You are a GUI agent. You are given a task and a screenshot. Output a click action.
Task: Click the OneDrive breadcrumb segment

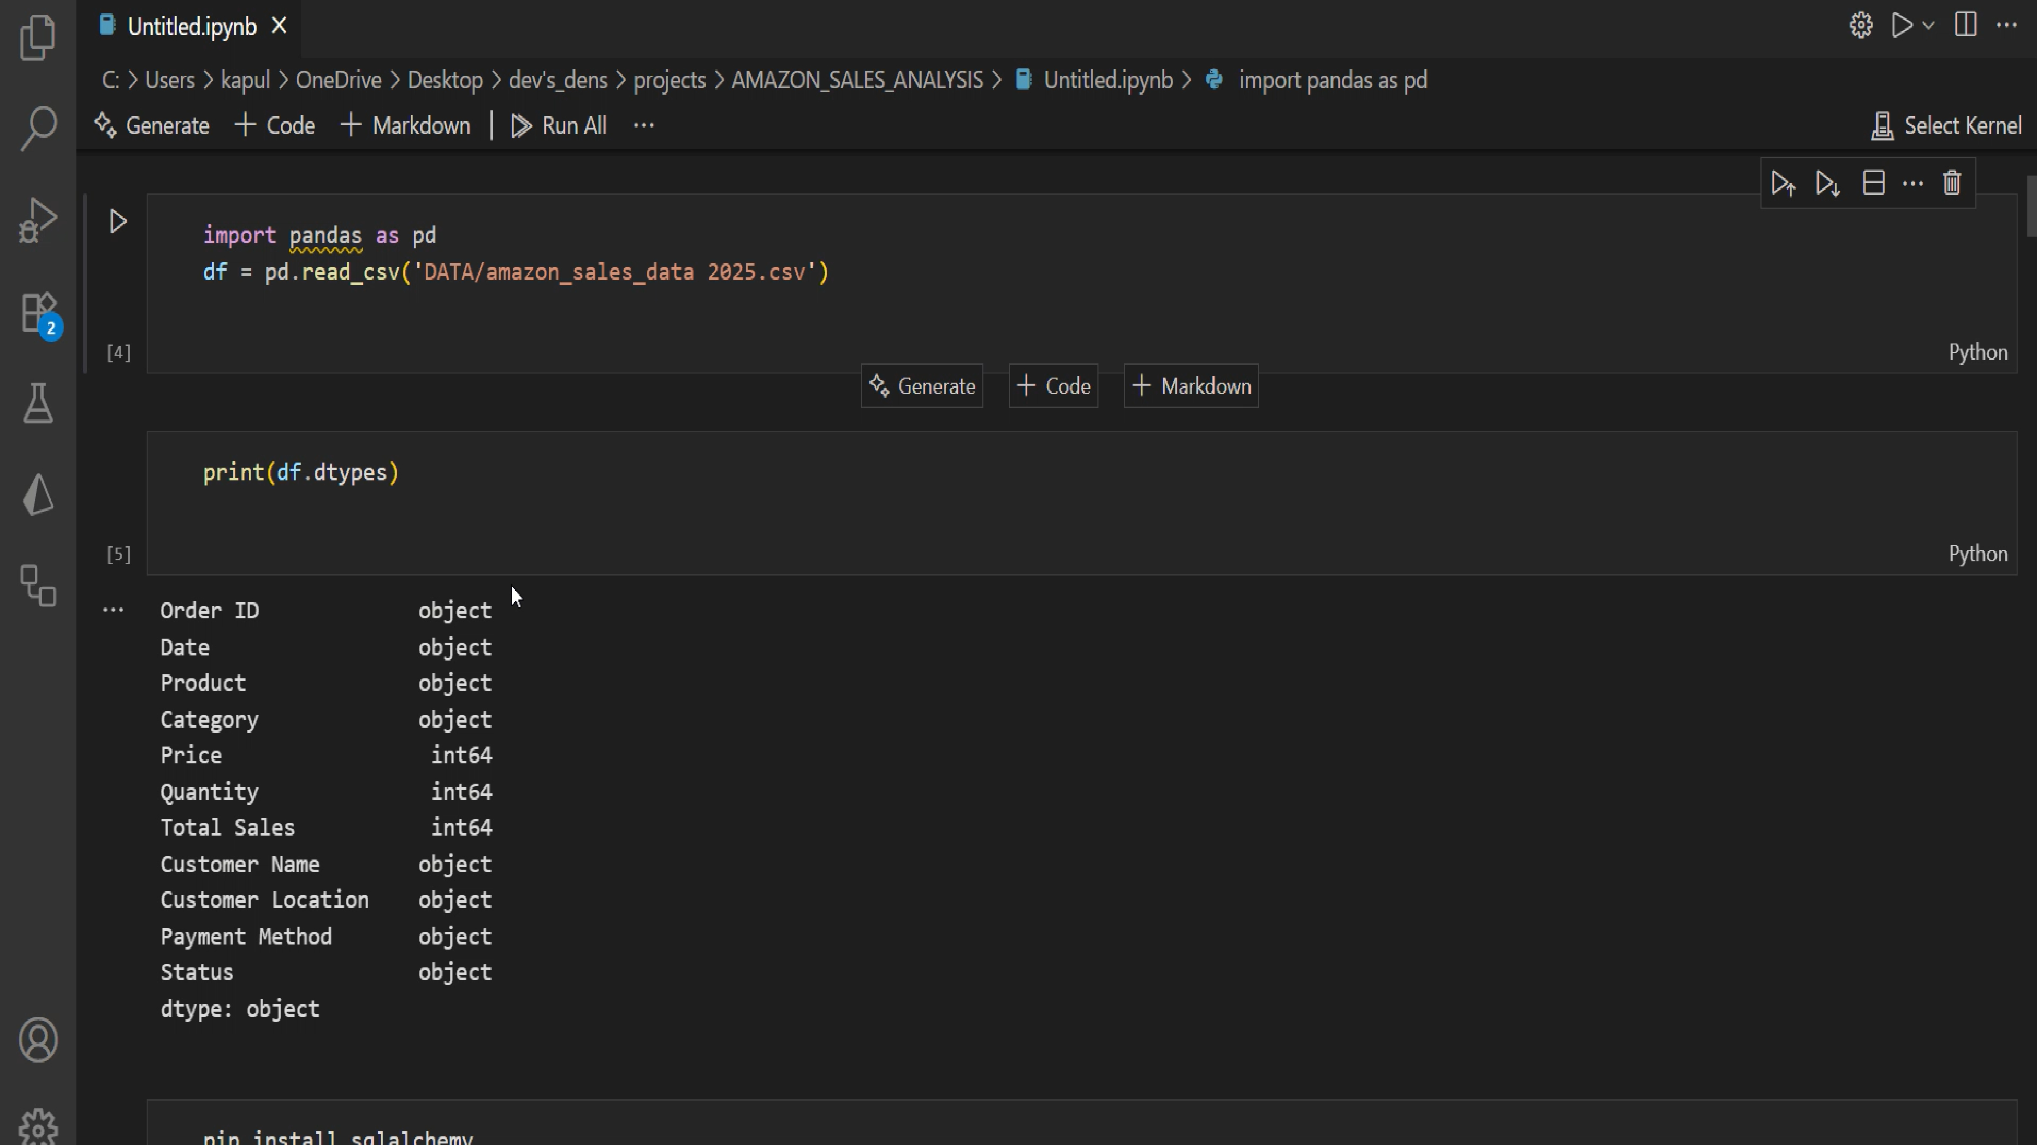(x=339, y=80)
